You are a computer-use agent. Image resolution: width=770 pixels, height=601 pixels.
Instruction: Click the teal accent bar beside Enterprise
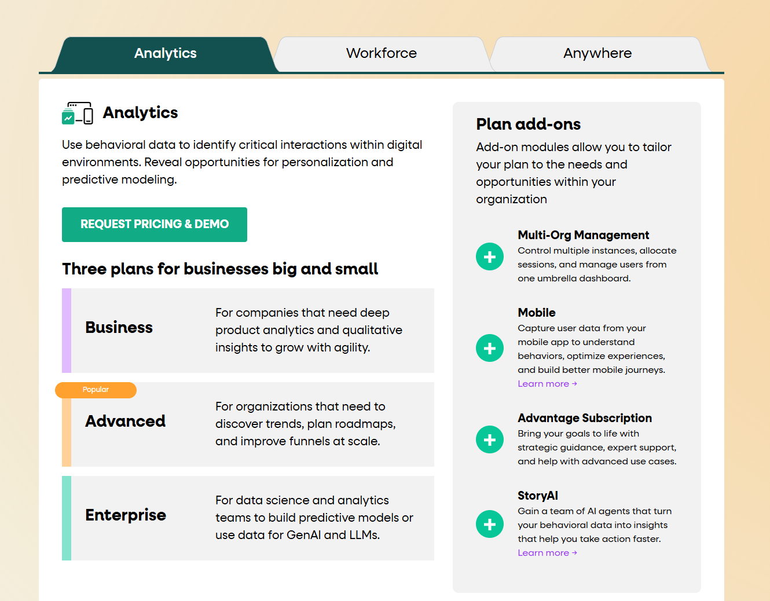tap(65, 518)
